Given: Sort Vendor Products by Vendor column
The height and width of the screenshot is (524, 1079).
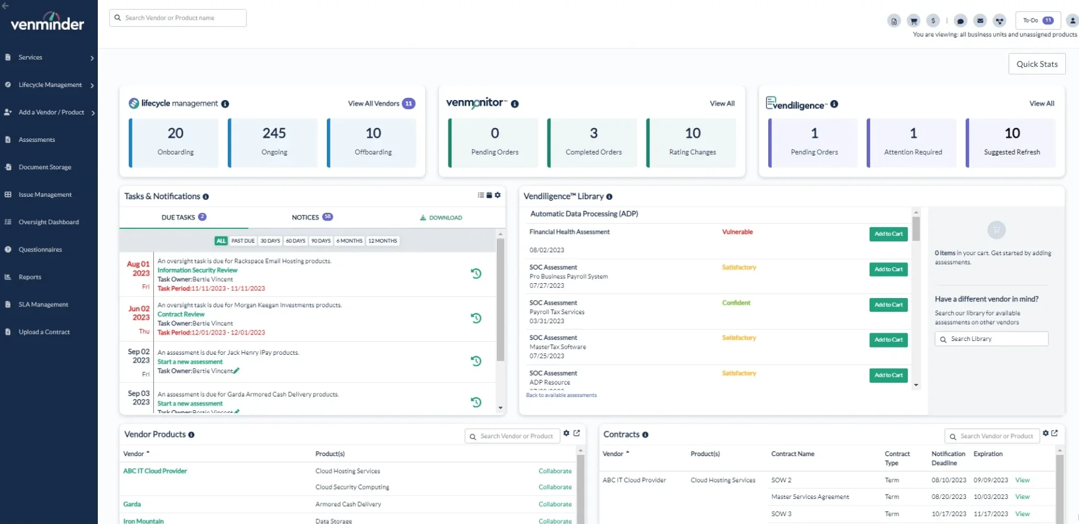Looking at the screenshot, I should coord(137,454).
